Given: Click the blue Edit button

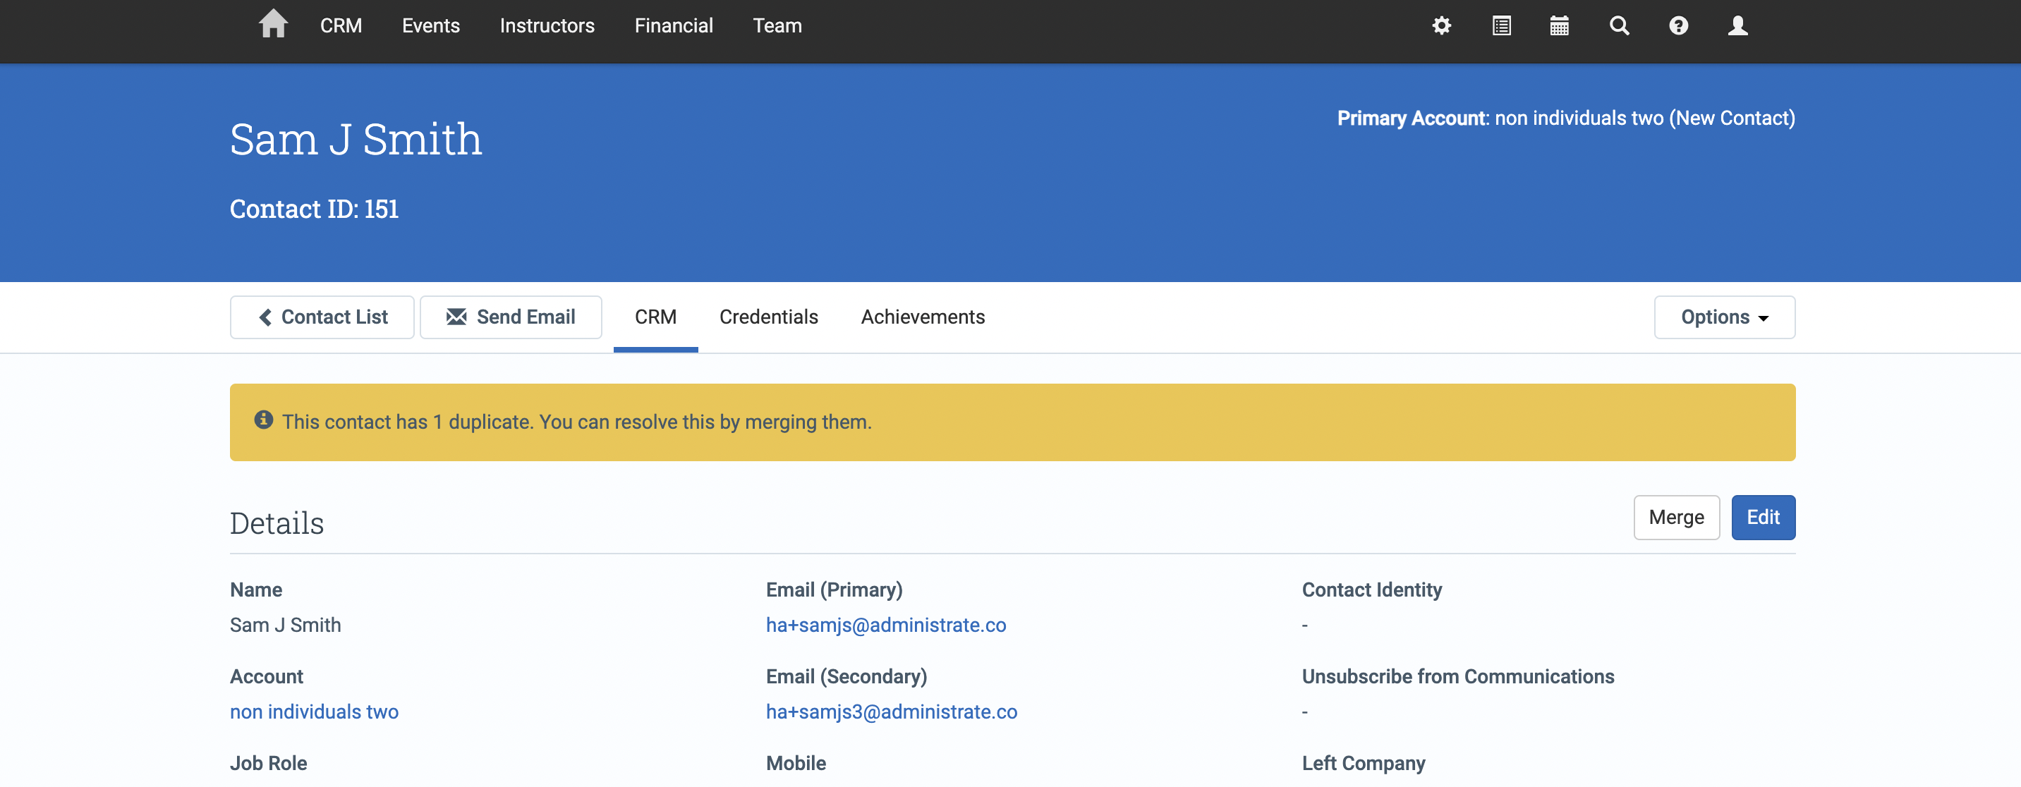Looking at the screenshot, I should [1763, 517].
